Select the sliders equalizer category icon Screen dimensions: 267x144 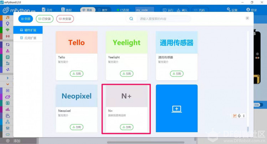(x=7, y=128)
